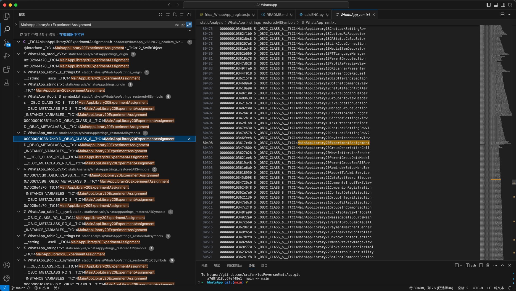This screenshot has width=516, height=291.
Task: Open the Explorer view in activity bar
Action: (7, 16)
